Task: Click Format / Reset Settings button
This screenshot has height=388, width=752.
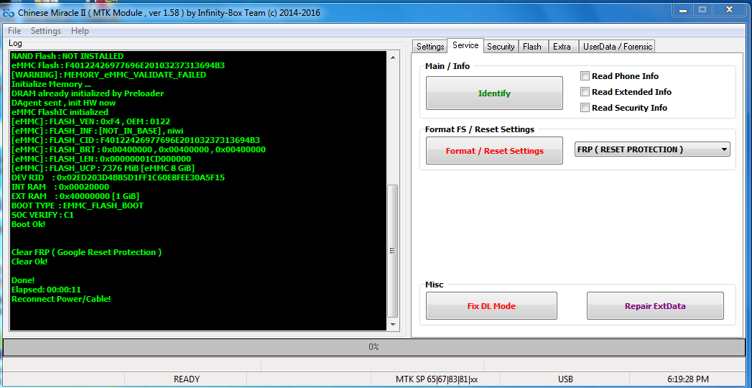Action: coord(494,151)
